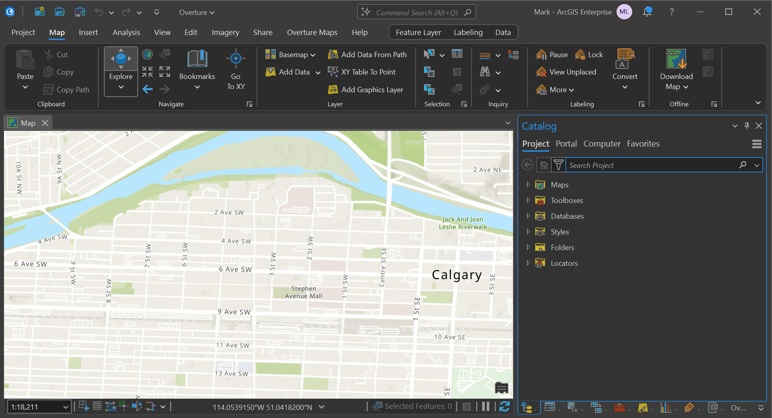Toggle Lock labels button
Screen dimensions: 772x418
[589, 54]
